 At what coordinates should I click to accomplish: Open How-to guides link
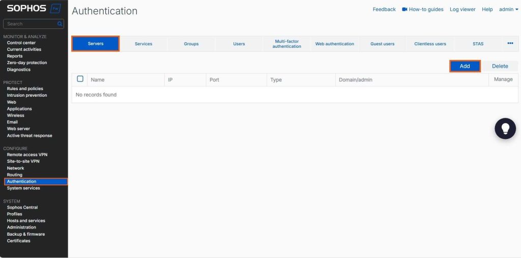[x=426, y=9]
